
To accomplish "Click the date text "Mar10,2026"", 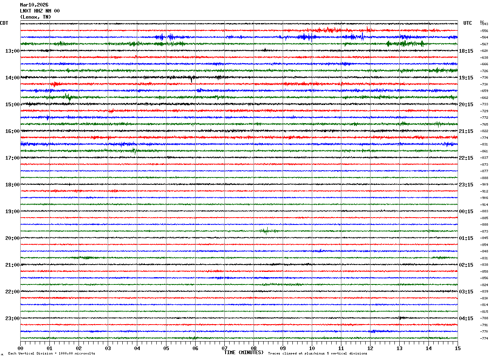I will 34,5.
